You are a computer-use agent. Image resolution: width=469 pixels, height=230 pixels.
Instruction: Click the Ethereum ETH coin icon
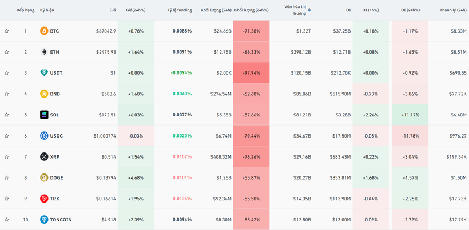(x=44, y=52)
